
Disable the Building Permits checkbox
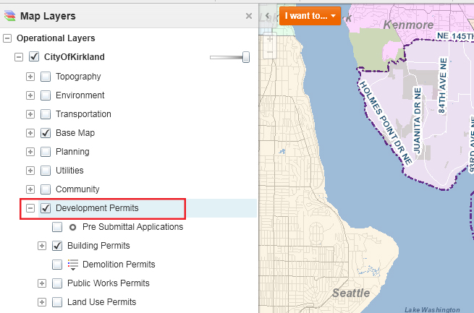57,246
